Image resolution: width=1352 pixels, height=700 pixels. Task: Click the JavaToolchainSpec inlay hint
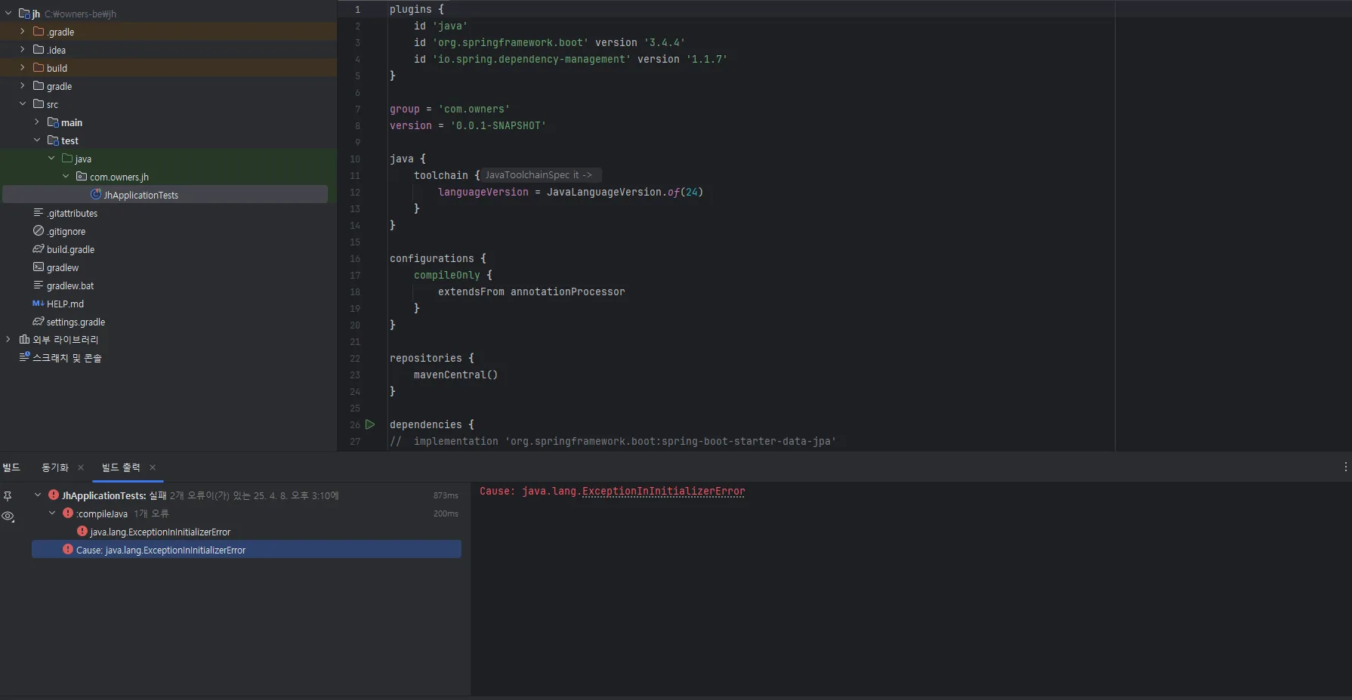point(539,175)
